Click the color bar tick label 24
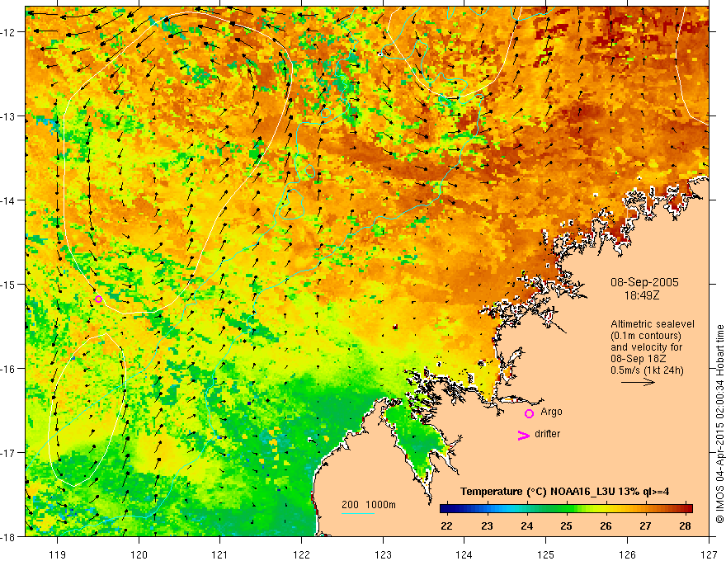726x561 pixels. 526,526
